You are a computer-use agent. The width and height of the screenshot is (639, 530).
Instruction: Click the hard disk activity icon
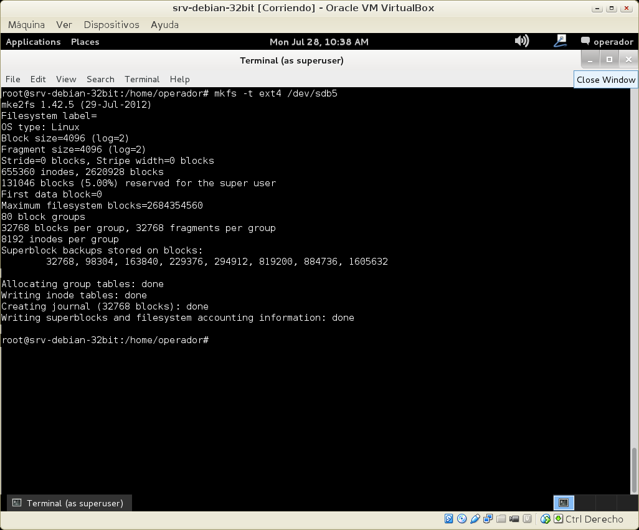(x=448, y=519)
